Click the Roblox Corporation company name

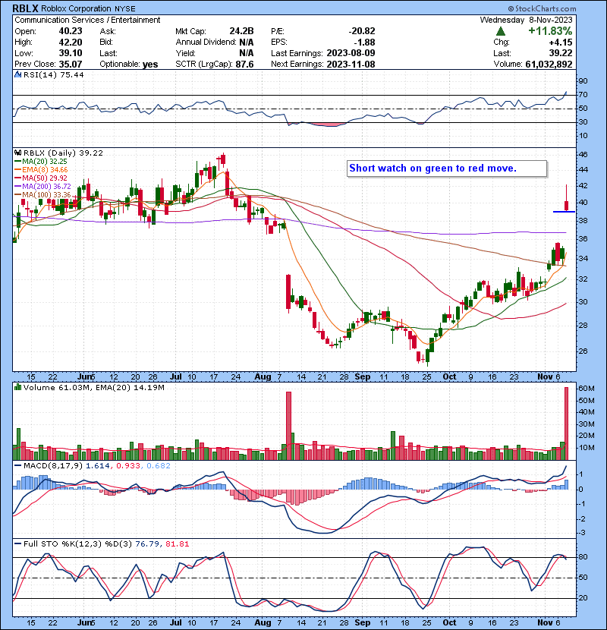76,8
